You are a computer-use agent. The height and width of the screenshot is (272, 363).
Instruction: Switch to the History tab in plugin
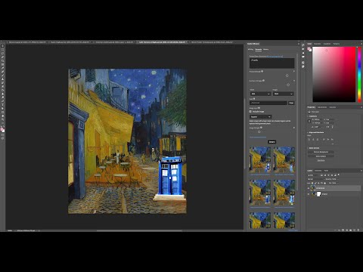pyautogui.click(x=266, y=50)
